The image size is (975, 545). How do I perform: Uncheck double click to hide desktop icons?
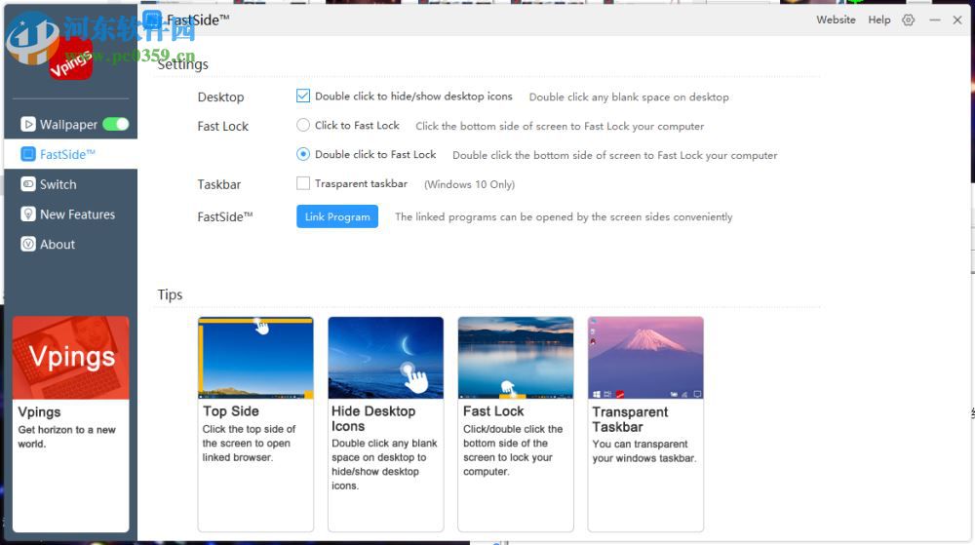[303, 96]
